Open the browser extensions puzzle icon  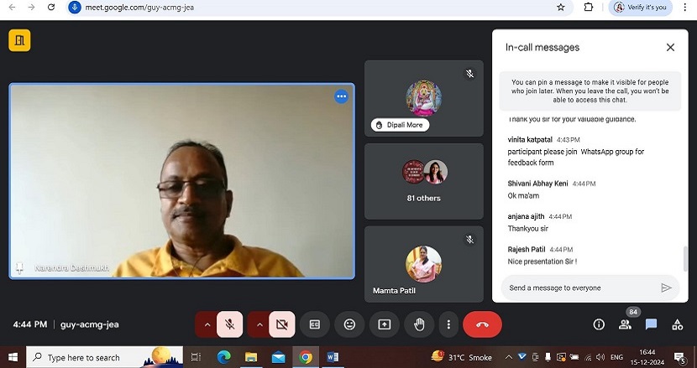pyautogui.click(x=589, y=7)
